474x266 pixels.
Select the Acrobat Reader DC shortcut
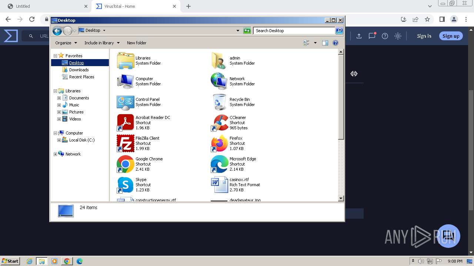pyautogui.click(x=126, y=123)
